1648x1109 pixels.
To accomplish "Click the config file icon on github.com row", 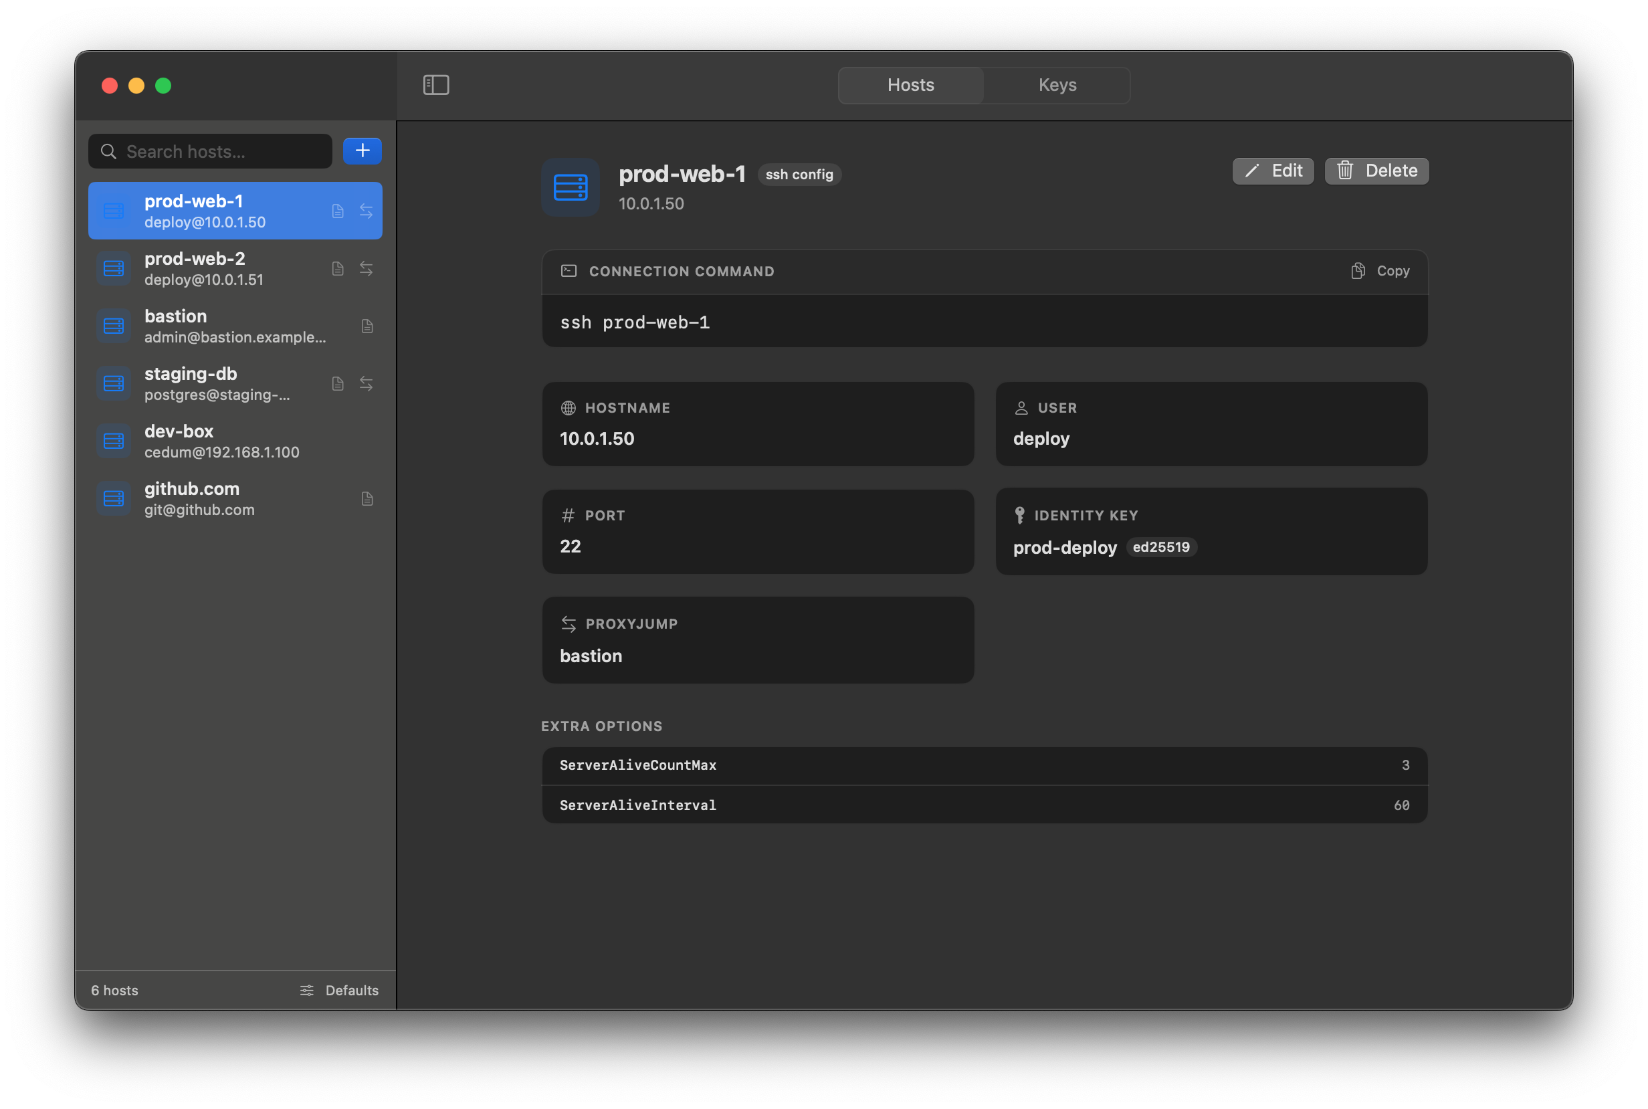I will tap(367, 498).
